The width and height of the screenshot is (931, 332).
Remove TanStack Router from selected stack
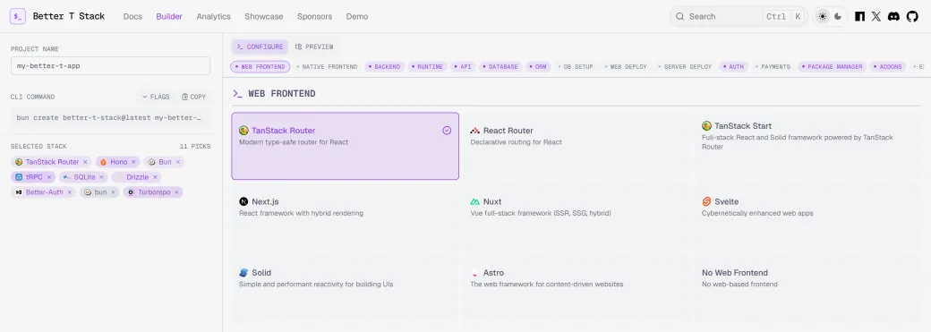click(85, 162)
